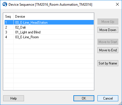Screen dimensions: 122x105
Task: Confirm the sequence with OK
Action: pyautogui.click(x=84, y=98)
